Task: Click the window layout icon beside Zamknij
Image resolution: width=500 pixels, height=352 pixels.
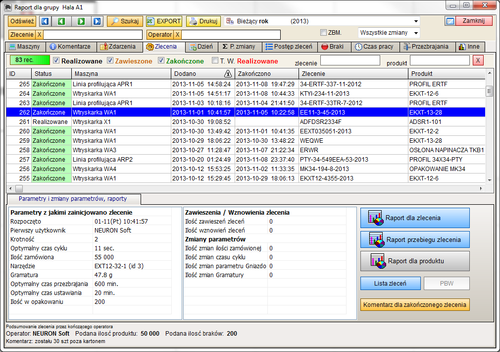Action: 450,21
